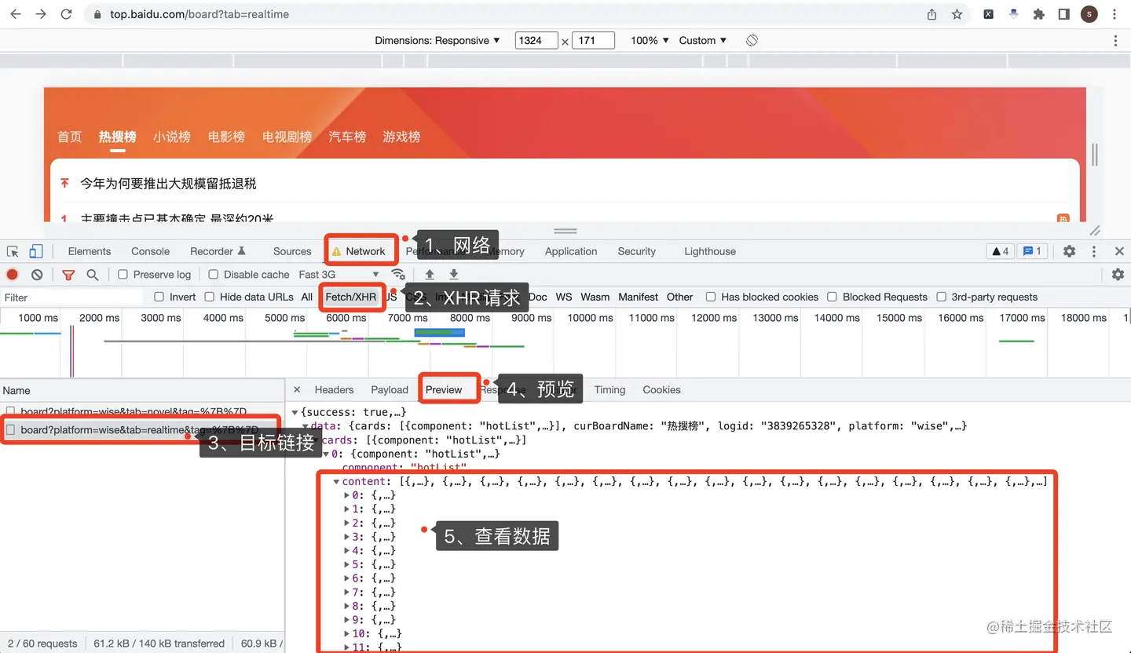The width and height of the screenshot is (1131, 653).
Task: Open the 电影榜 ranking link
Action: [x=226, y=137]
